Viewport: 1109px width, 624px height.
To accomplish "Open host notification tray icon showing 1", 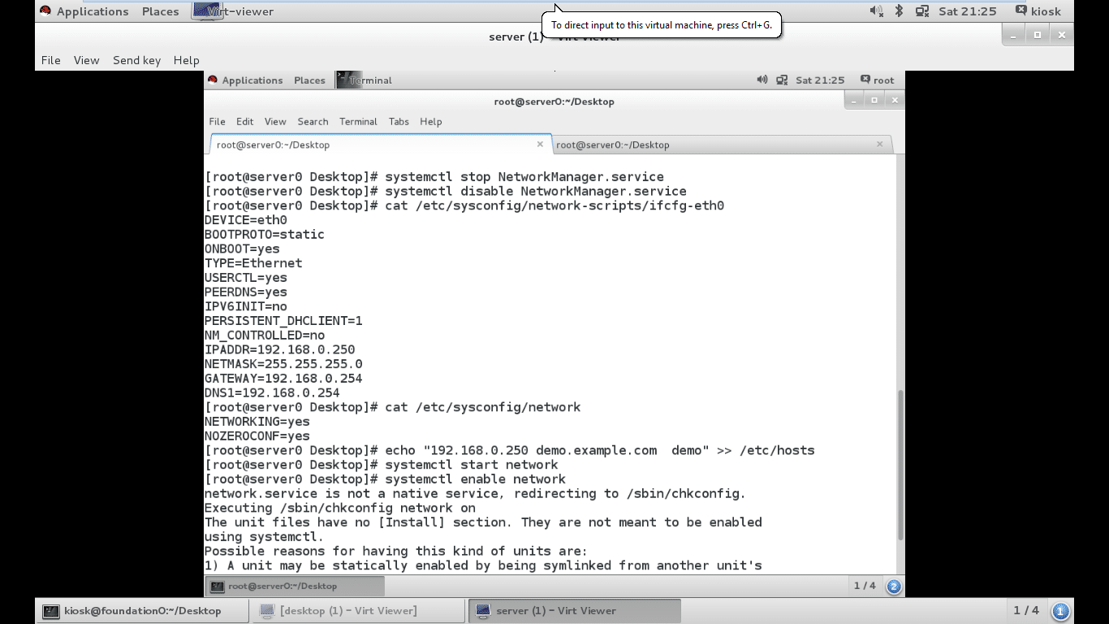I will [x=1060, y=611].
